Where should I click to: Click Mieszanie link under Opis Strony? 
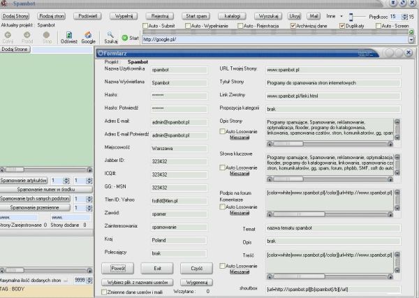click(x=240, y=137)
